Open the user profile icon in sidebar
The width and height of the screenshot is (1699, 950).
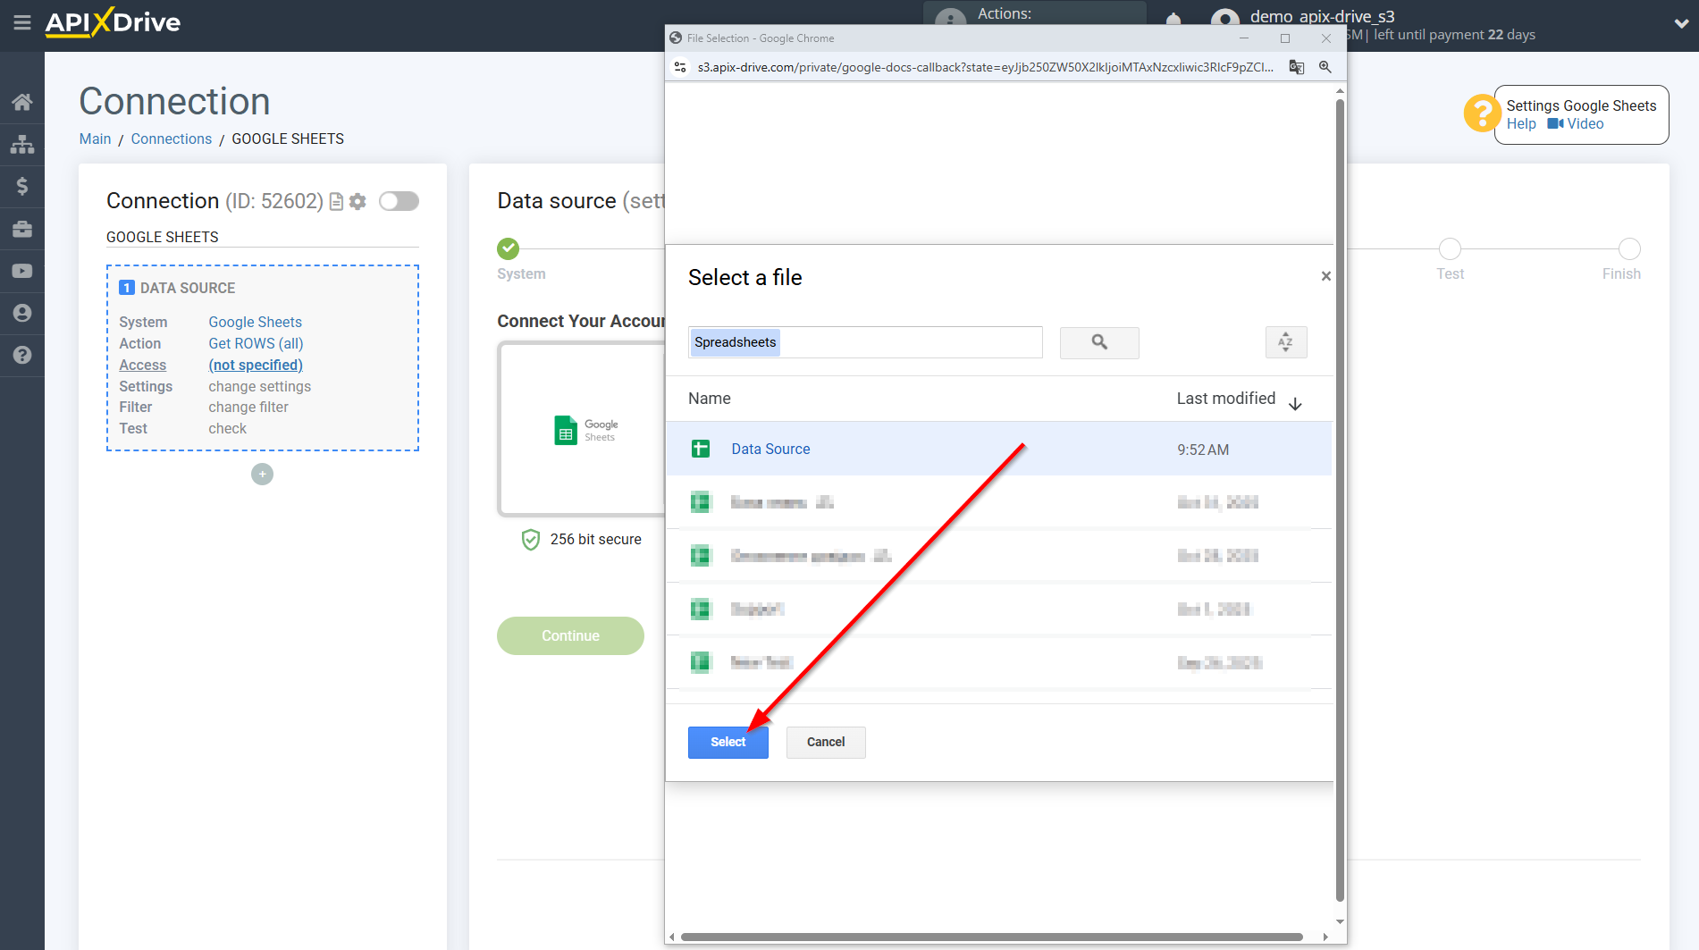(22, 313)
